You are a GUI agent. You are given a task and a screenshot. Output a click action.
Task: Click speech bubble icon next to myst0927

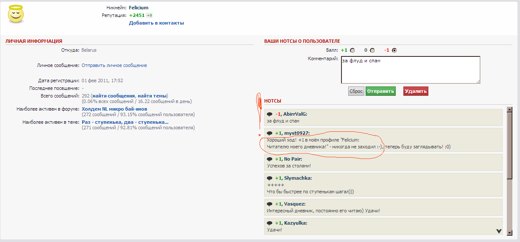point(269,134)
